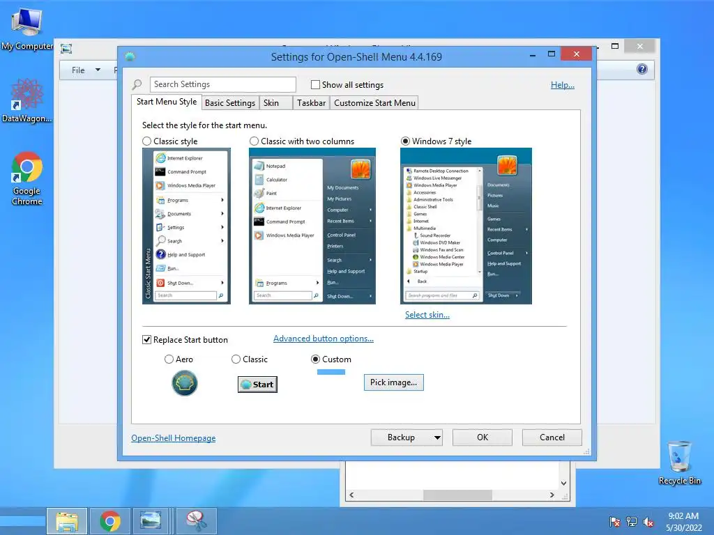Click the scroll right arrow in the background window
Screen dimensions: 714x535
[552, 495]
